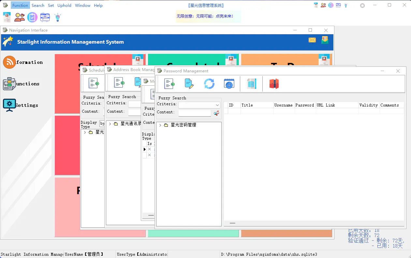Click the Content field in Address Book window
The width and height of the screenshot is (411, 258).
pyautogui.click(x=135, y=112)
